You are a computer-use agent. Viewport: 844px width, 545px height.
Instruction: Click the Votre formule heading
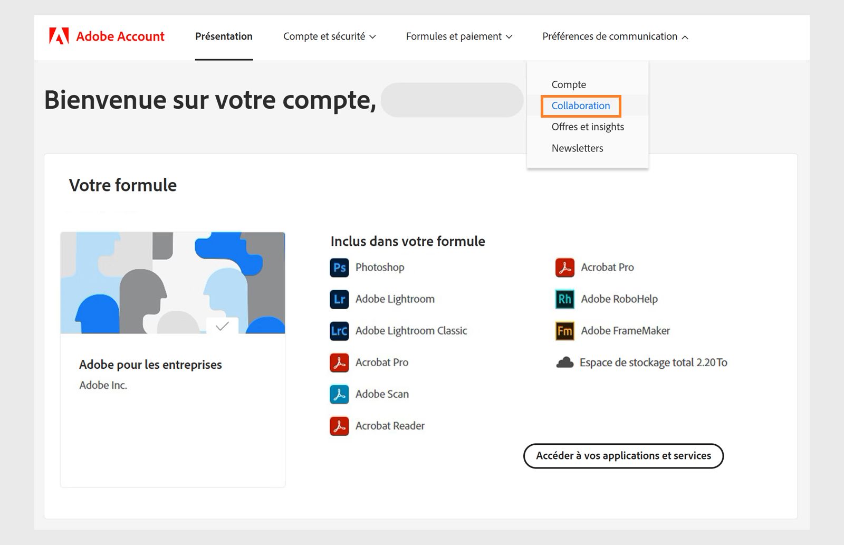click(123, 185)
